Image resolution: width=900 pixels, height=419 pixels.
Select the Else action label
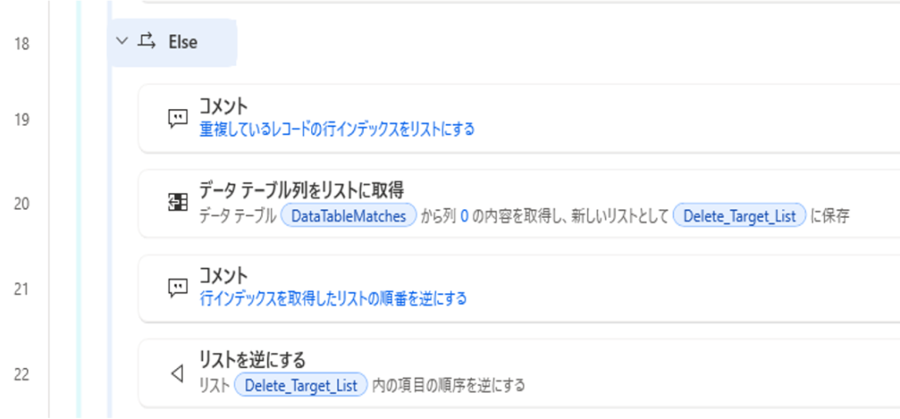click(183, 42)
